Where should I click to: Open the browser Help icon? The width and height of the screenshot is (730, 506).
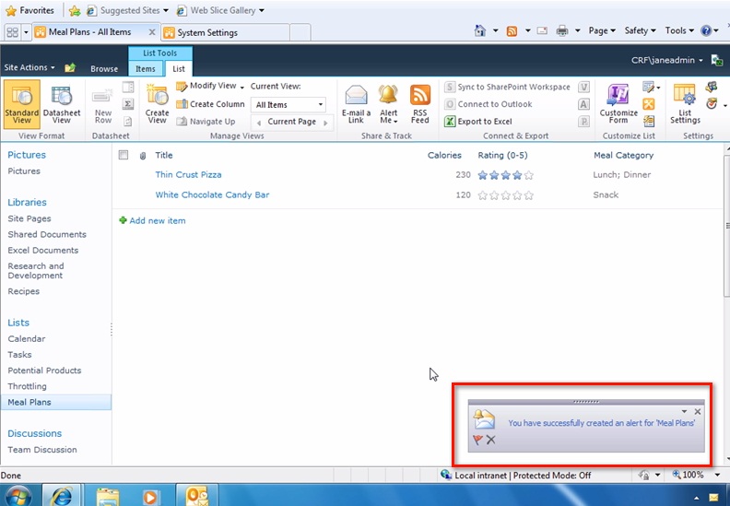[x=706, y=30]
